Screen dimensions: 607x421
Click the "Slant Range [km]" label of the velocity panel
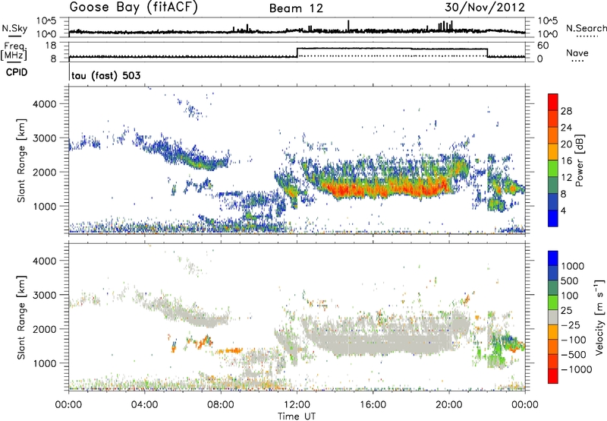pyautogui.click(x=21, y=318)
